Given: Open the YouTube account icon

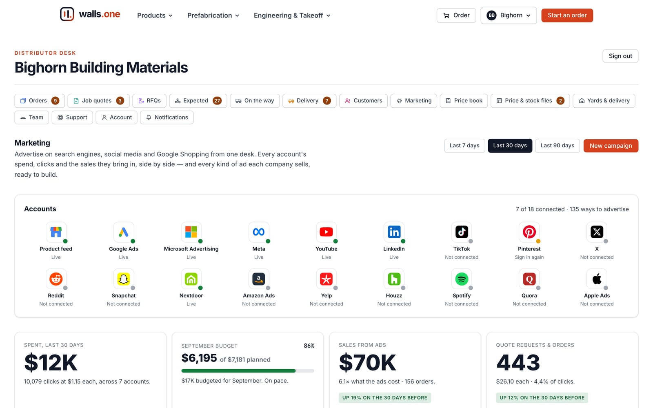Looking at the screenshot, I should (326, 232).
